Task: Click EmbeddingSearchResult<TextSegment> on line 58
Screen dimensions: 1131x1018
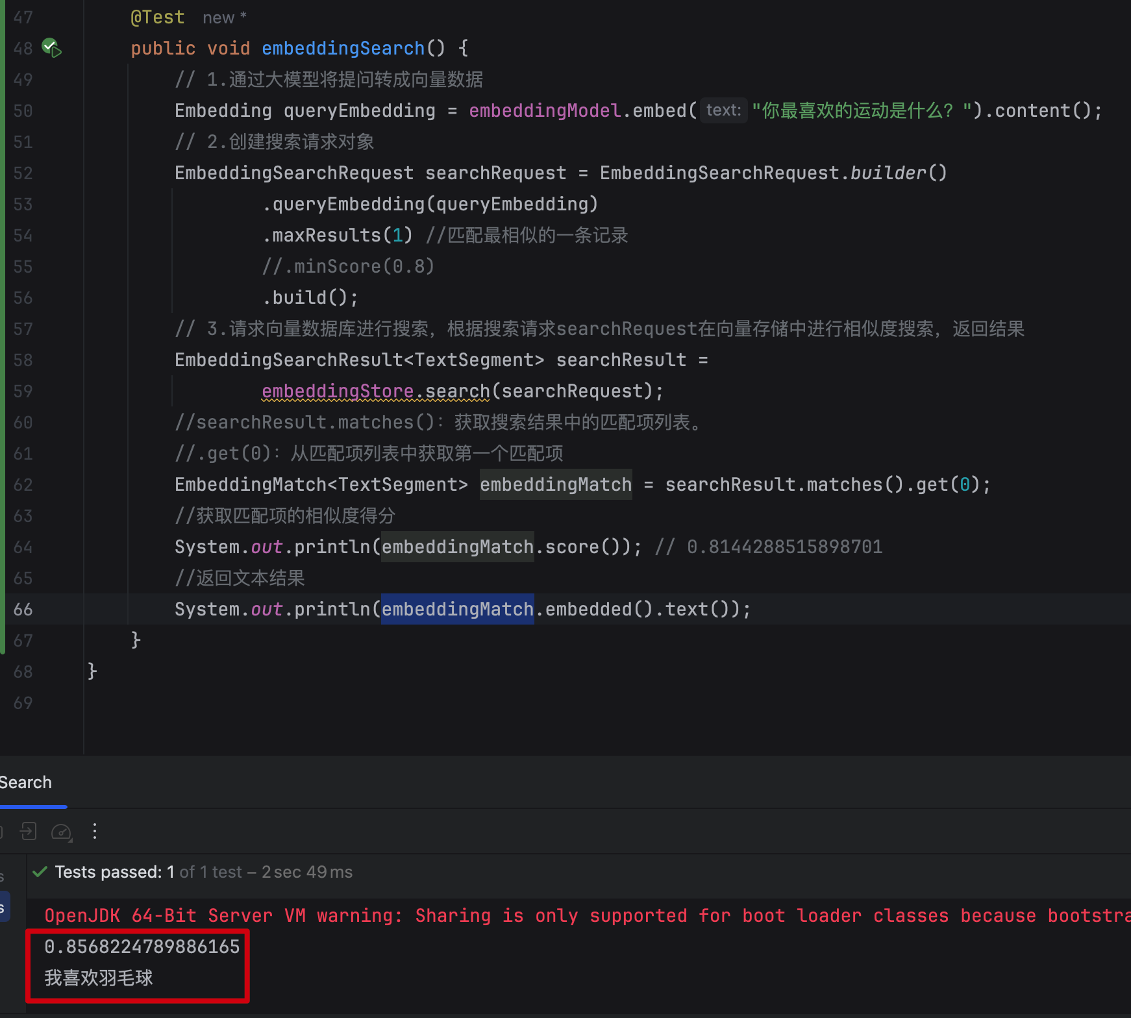Action: [x=360, y=360]
